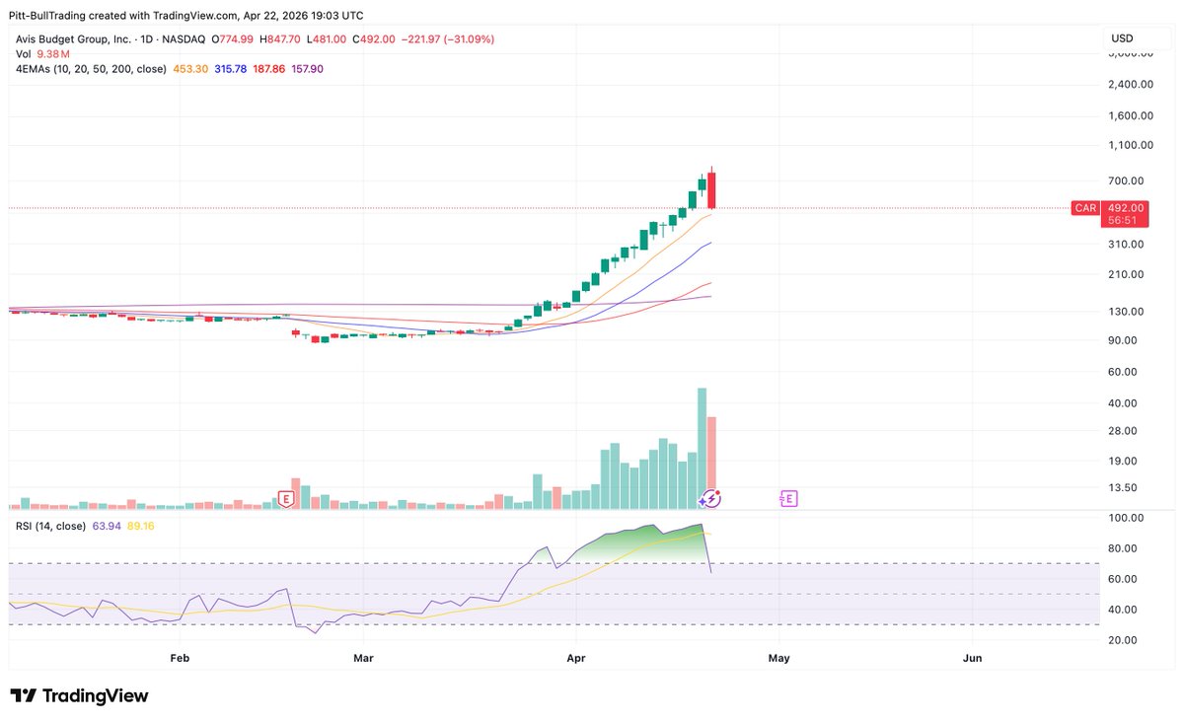
Task: Click the May label on time axis
Action: pyautogui.click(x=779, y=657)
